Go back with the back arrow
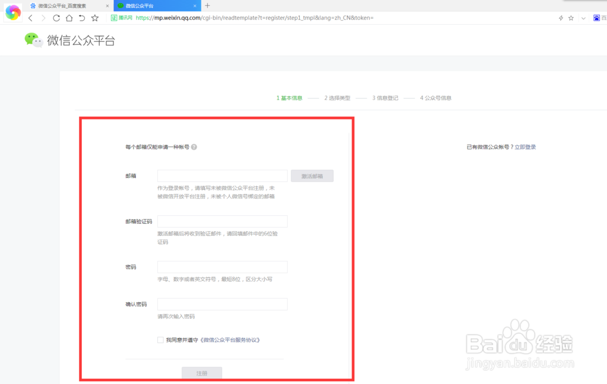607x384 pixels. tap(30, 18)
